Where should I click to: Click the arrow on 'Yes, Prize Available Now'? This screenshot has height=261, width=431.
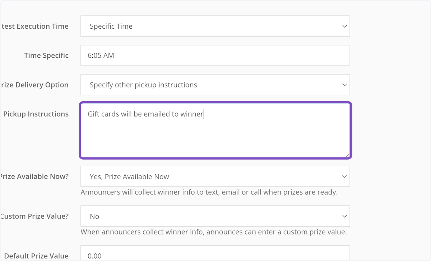(x=344, y=176)
